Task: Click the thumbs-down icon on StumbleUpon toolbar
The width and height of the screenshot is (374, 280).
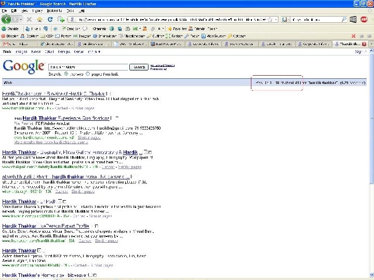Action: pos(46,29)
